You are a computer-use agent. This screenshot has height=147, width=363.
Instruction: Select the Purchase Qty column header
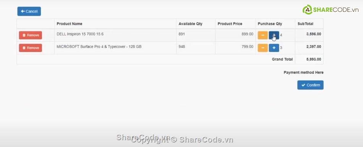tap(270, 24)
